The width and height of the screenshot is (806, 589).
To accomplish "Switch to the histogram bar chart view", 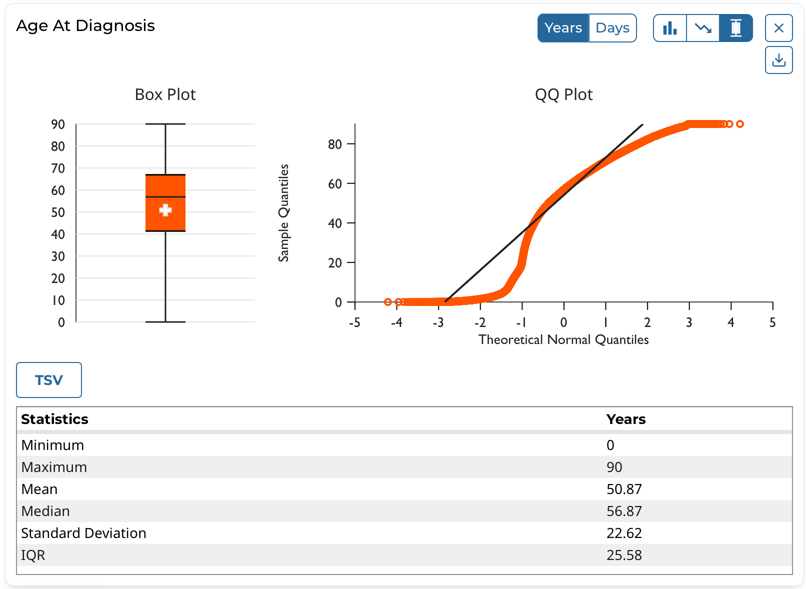I will coord(669,28).
